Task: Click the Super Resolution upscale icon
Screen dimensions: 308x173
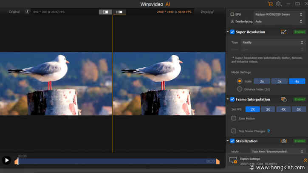Action: click(284, 32)
